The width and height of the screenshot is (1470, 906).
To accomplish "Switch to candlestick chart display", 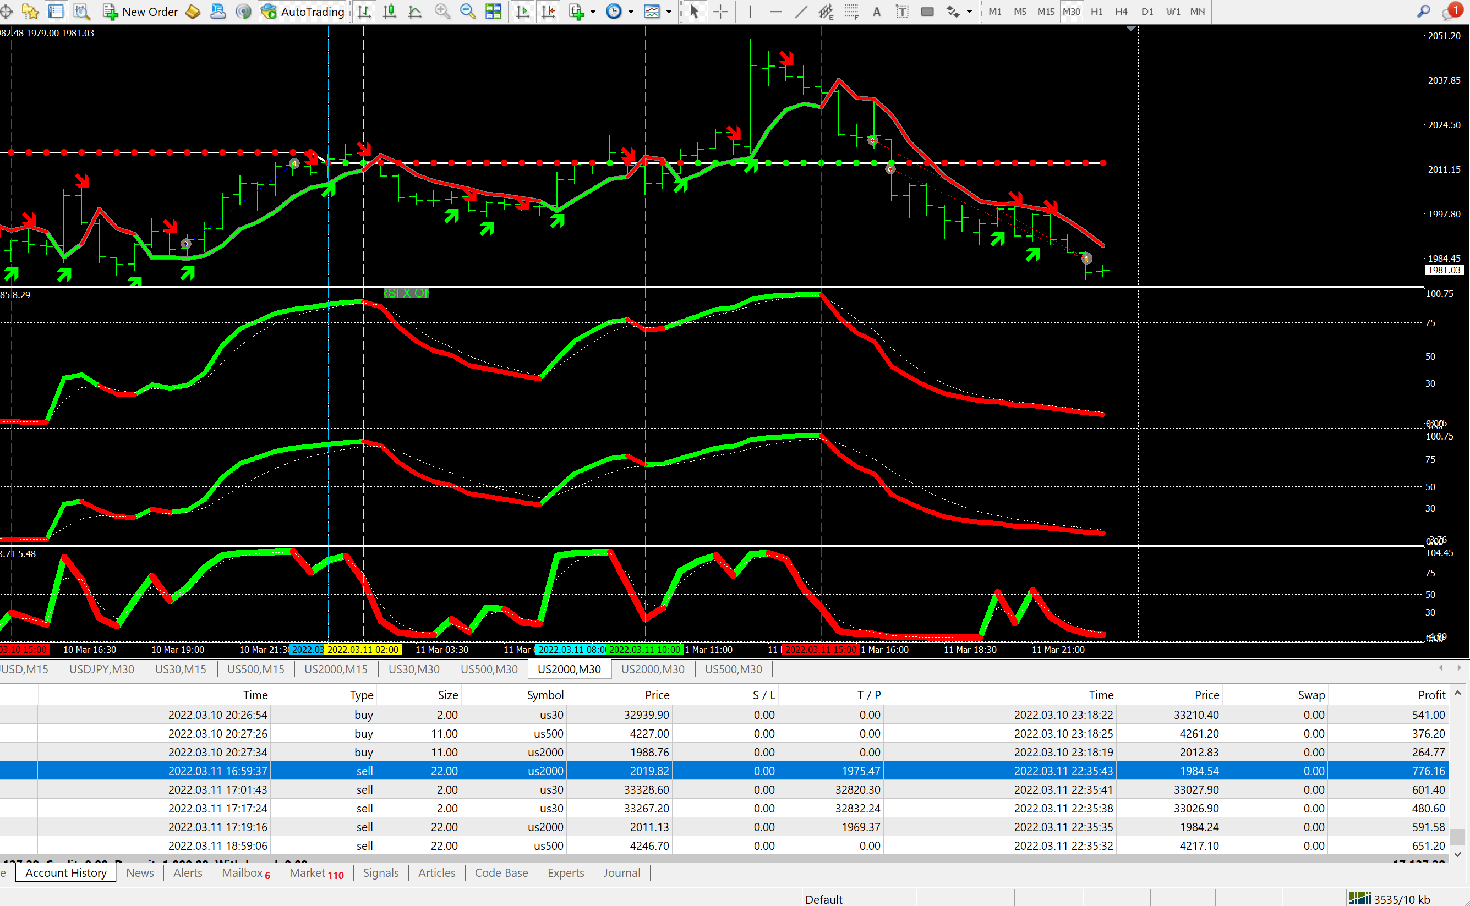I will pyautogui.click(x=390, y=12).
